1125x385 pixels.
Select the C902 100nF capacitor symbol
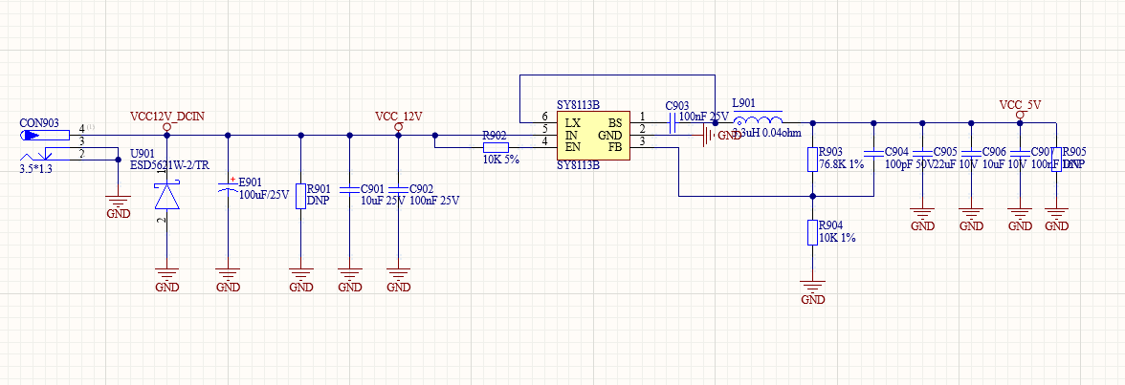click(x=399, y=188)
